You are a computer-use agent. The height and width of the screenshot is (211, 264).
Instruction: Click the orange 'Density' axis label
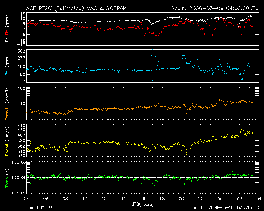coord(7,113)
